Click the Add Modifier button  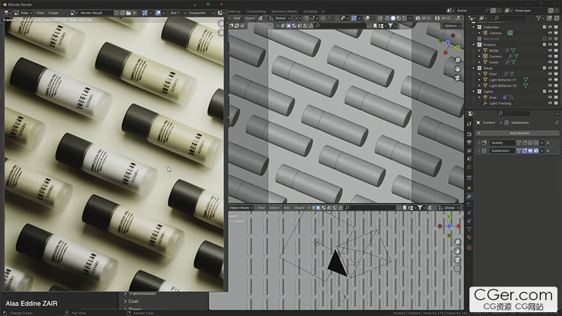tap(517, 133)
